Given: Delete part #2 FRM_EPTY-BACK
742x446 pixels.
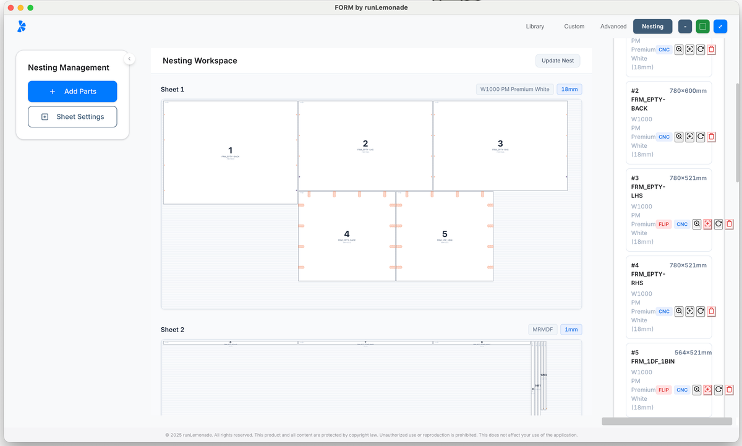Looking at the screenshot, I should coord(712,137).
